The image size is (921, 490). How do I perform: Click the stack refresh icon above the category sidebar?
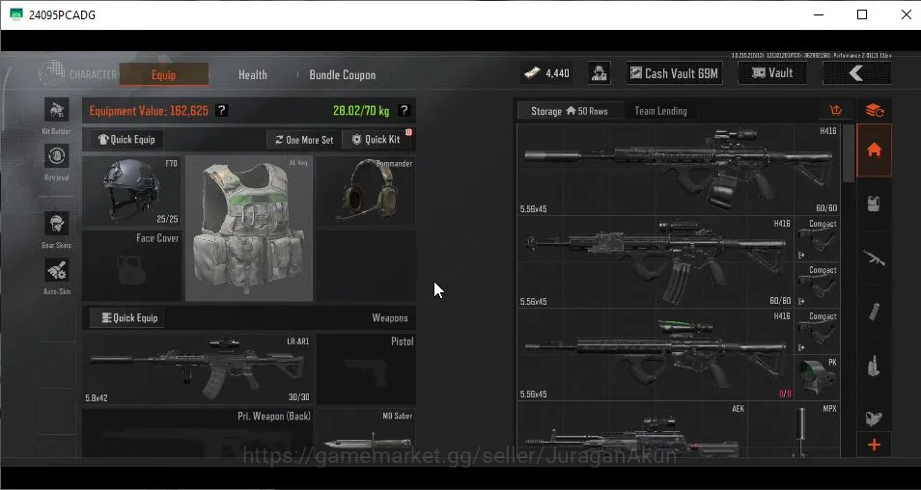pyautogui.click(x=874, y=110)
